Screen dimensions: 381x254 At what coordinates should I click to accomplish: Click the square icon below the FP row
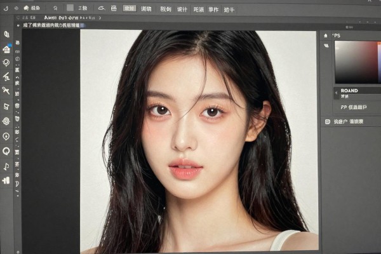328,121
